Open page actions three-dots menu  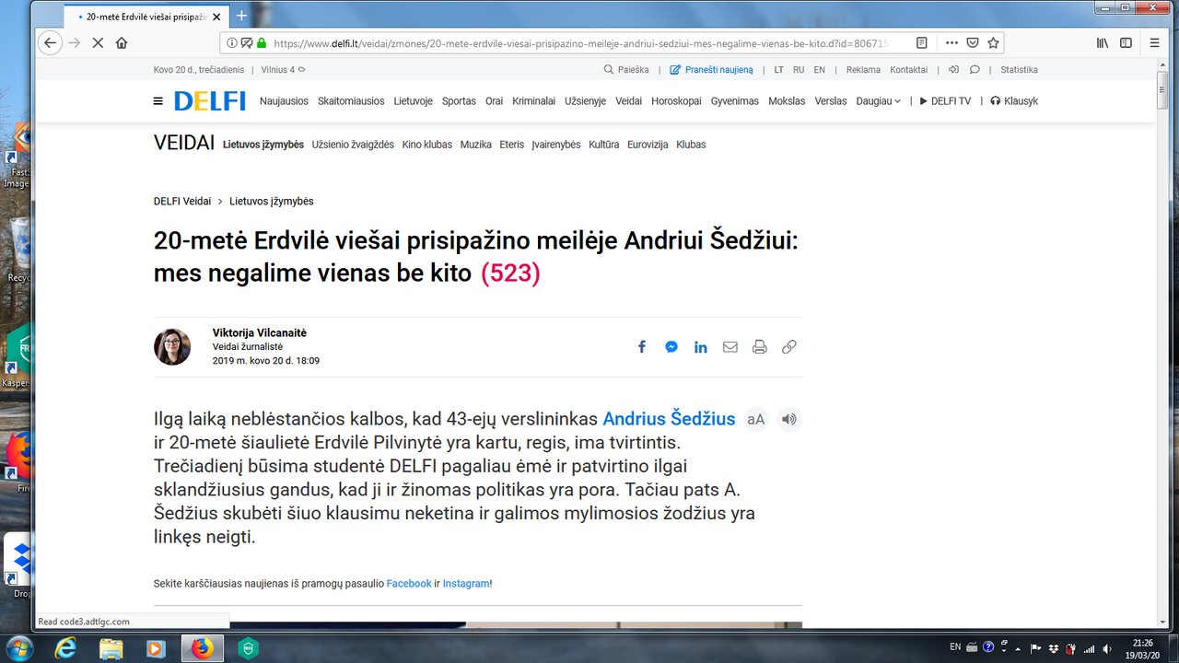click(951, 42)
